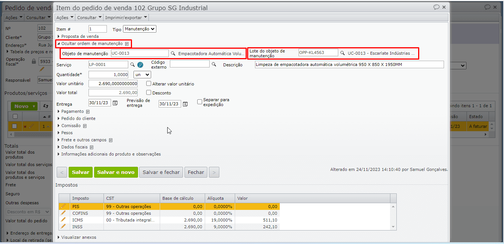Open Ações menu in item dialog
Image resolution: width=504 pixels, height=244 pixels.
tap(65, 18)
